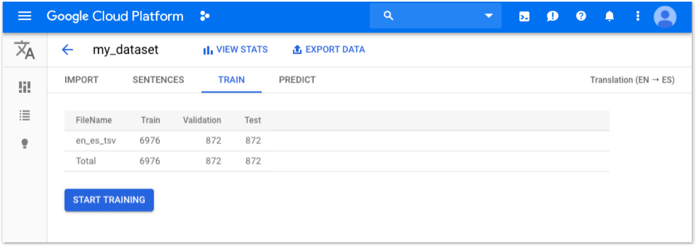This screenshot has width=696, height=246.
Task: Open the list icon in sidebar
Action: 24,115
